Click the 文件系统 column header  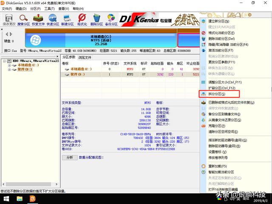(130, 63)
